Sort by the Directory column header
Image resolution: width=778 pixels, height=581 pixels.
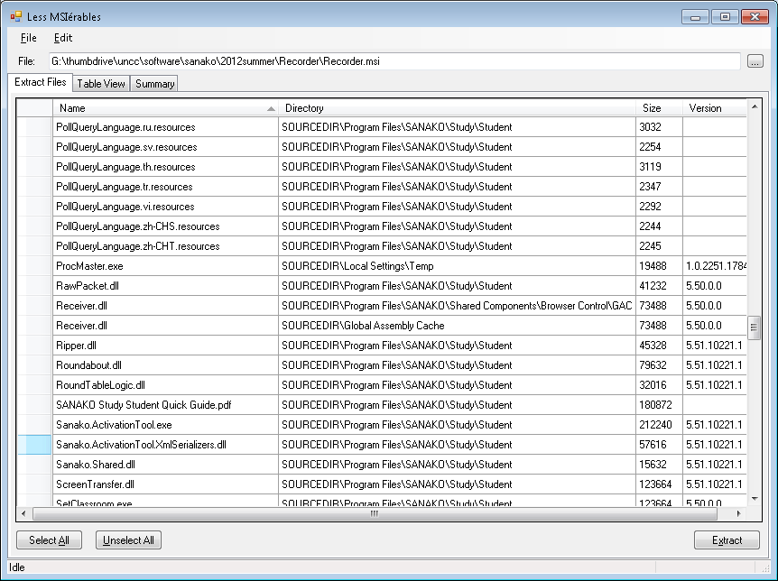point(457,108)
